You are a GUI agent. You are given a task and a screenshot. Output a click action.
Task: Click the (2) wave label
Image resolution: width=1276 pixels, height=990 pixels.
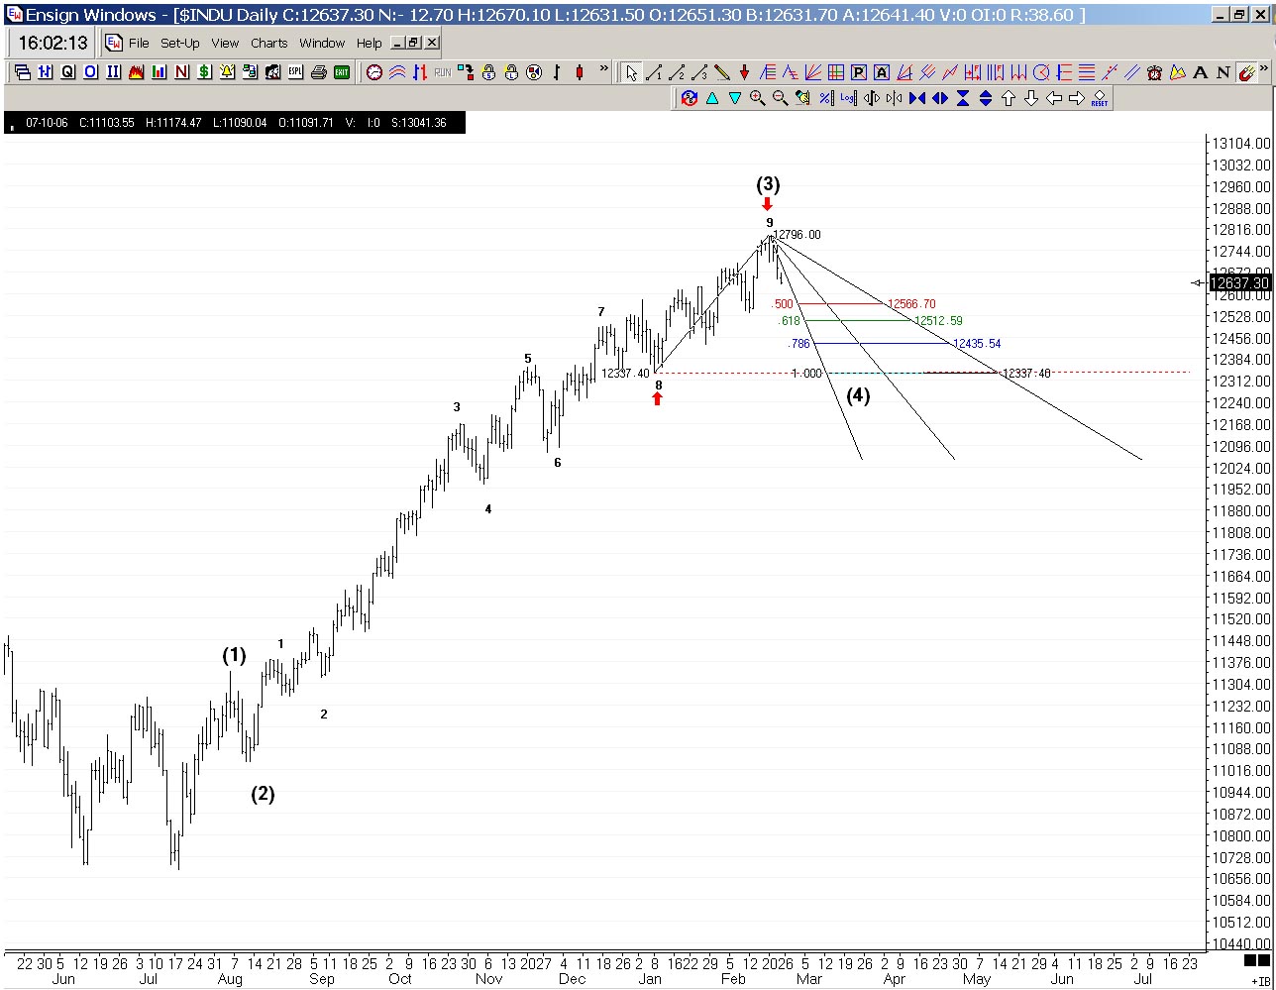(x=263, y=794)
